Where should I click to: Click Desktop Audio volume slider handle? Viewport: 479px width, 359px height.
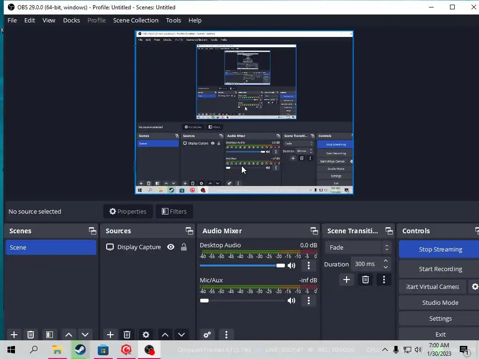281,266
